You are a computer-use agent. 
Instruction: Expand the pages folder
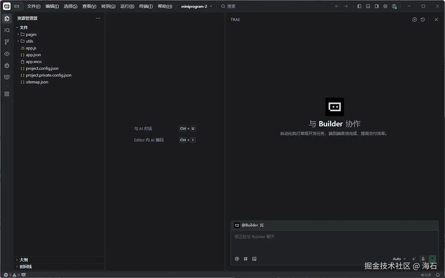point(59,34)
